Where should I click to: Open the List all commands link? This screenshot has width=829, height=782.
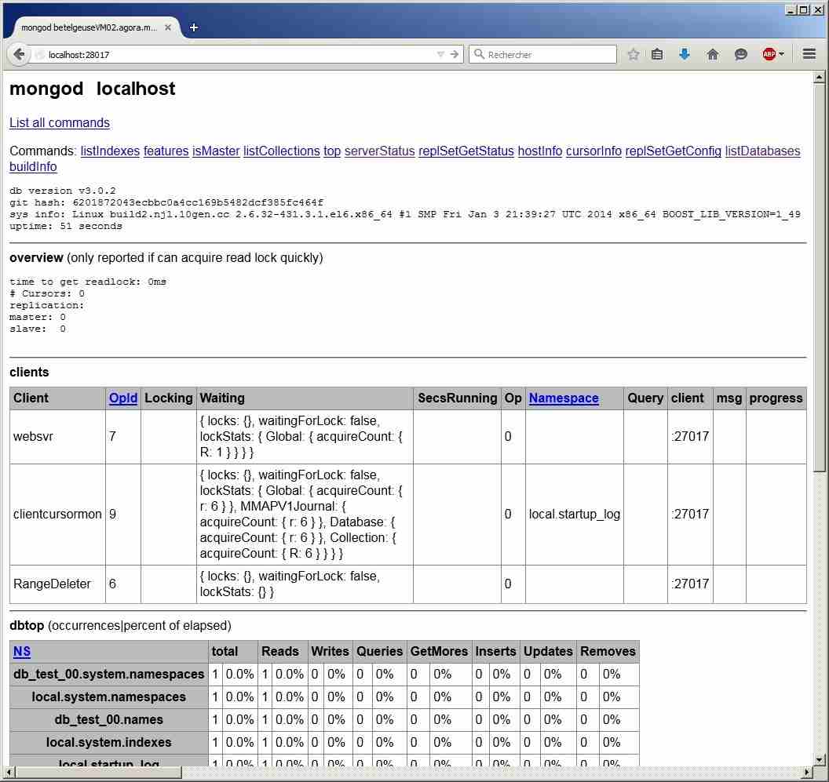click(x=60, y=122)
